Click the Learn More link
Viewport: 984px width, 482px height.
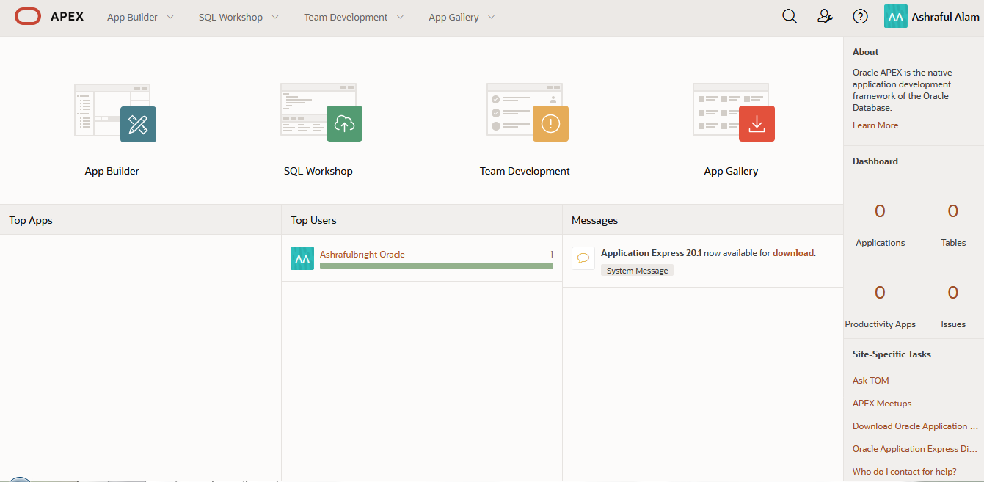pos(879,125)
